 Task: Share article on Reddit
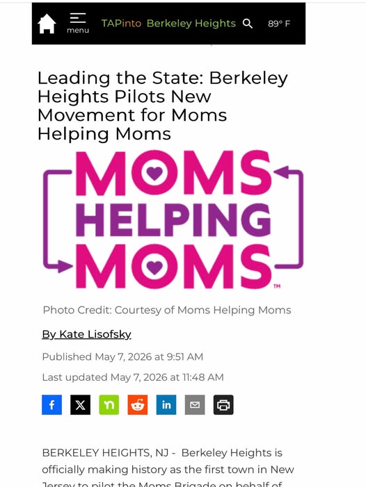pos(138,405)
